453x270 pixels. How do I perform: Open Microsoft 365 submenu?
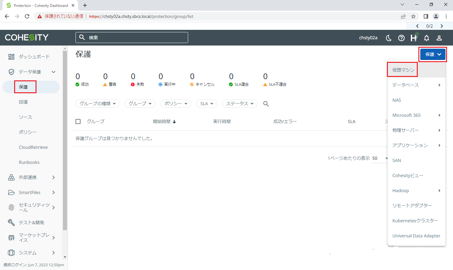417,115
